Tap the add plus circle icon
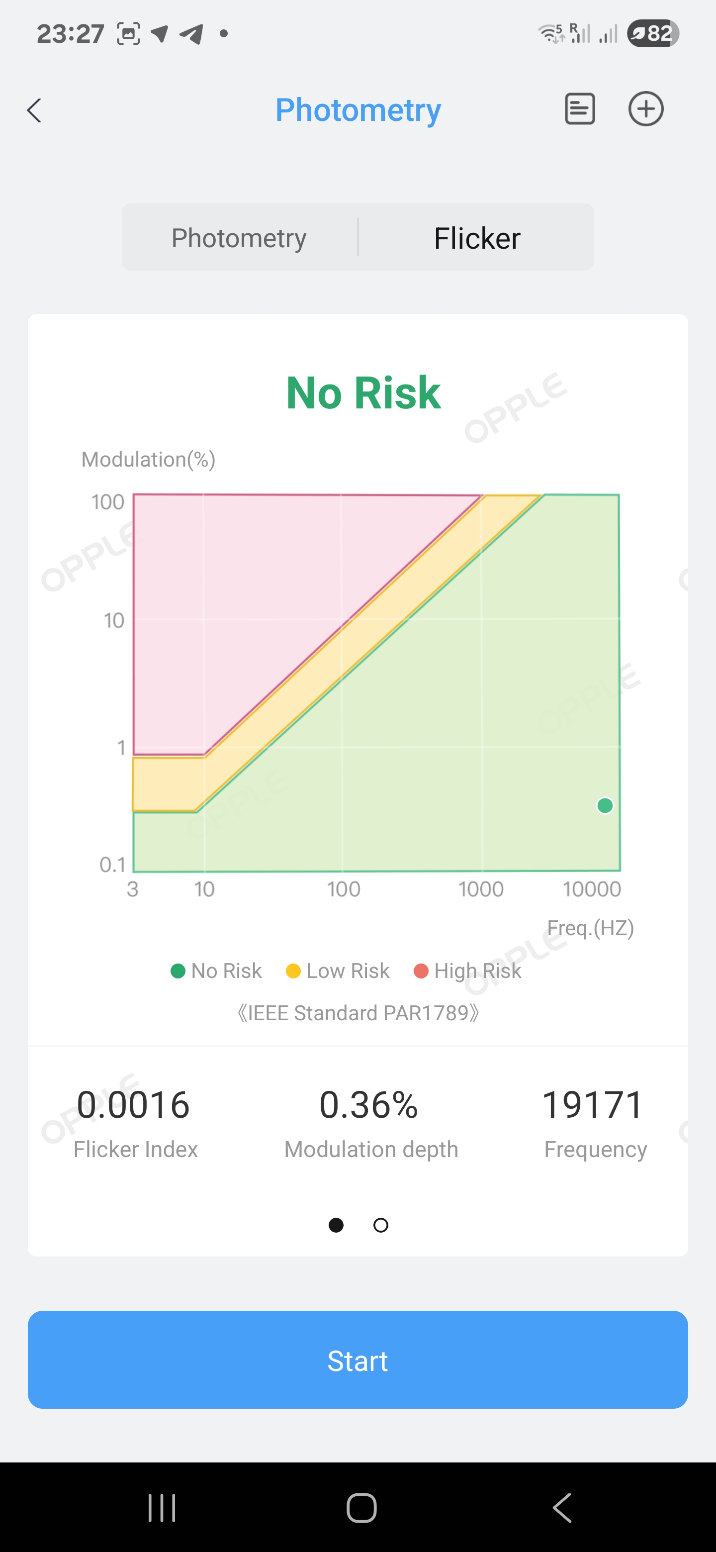Viewport: 716px width, 1552px height. point(645,109)
